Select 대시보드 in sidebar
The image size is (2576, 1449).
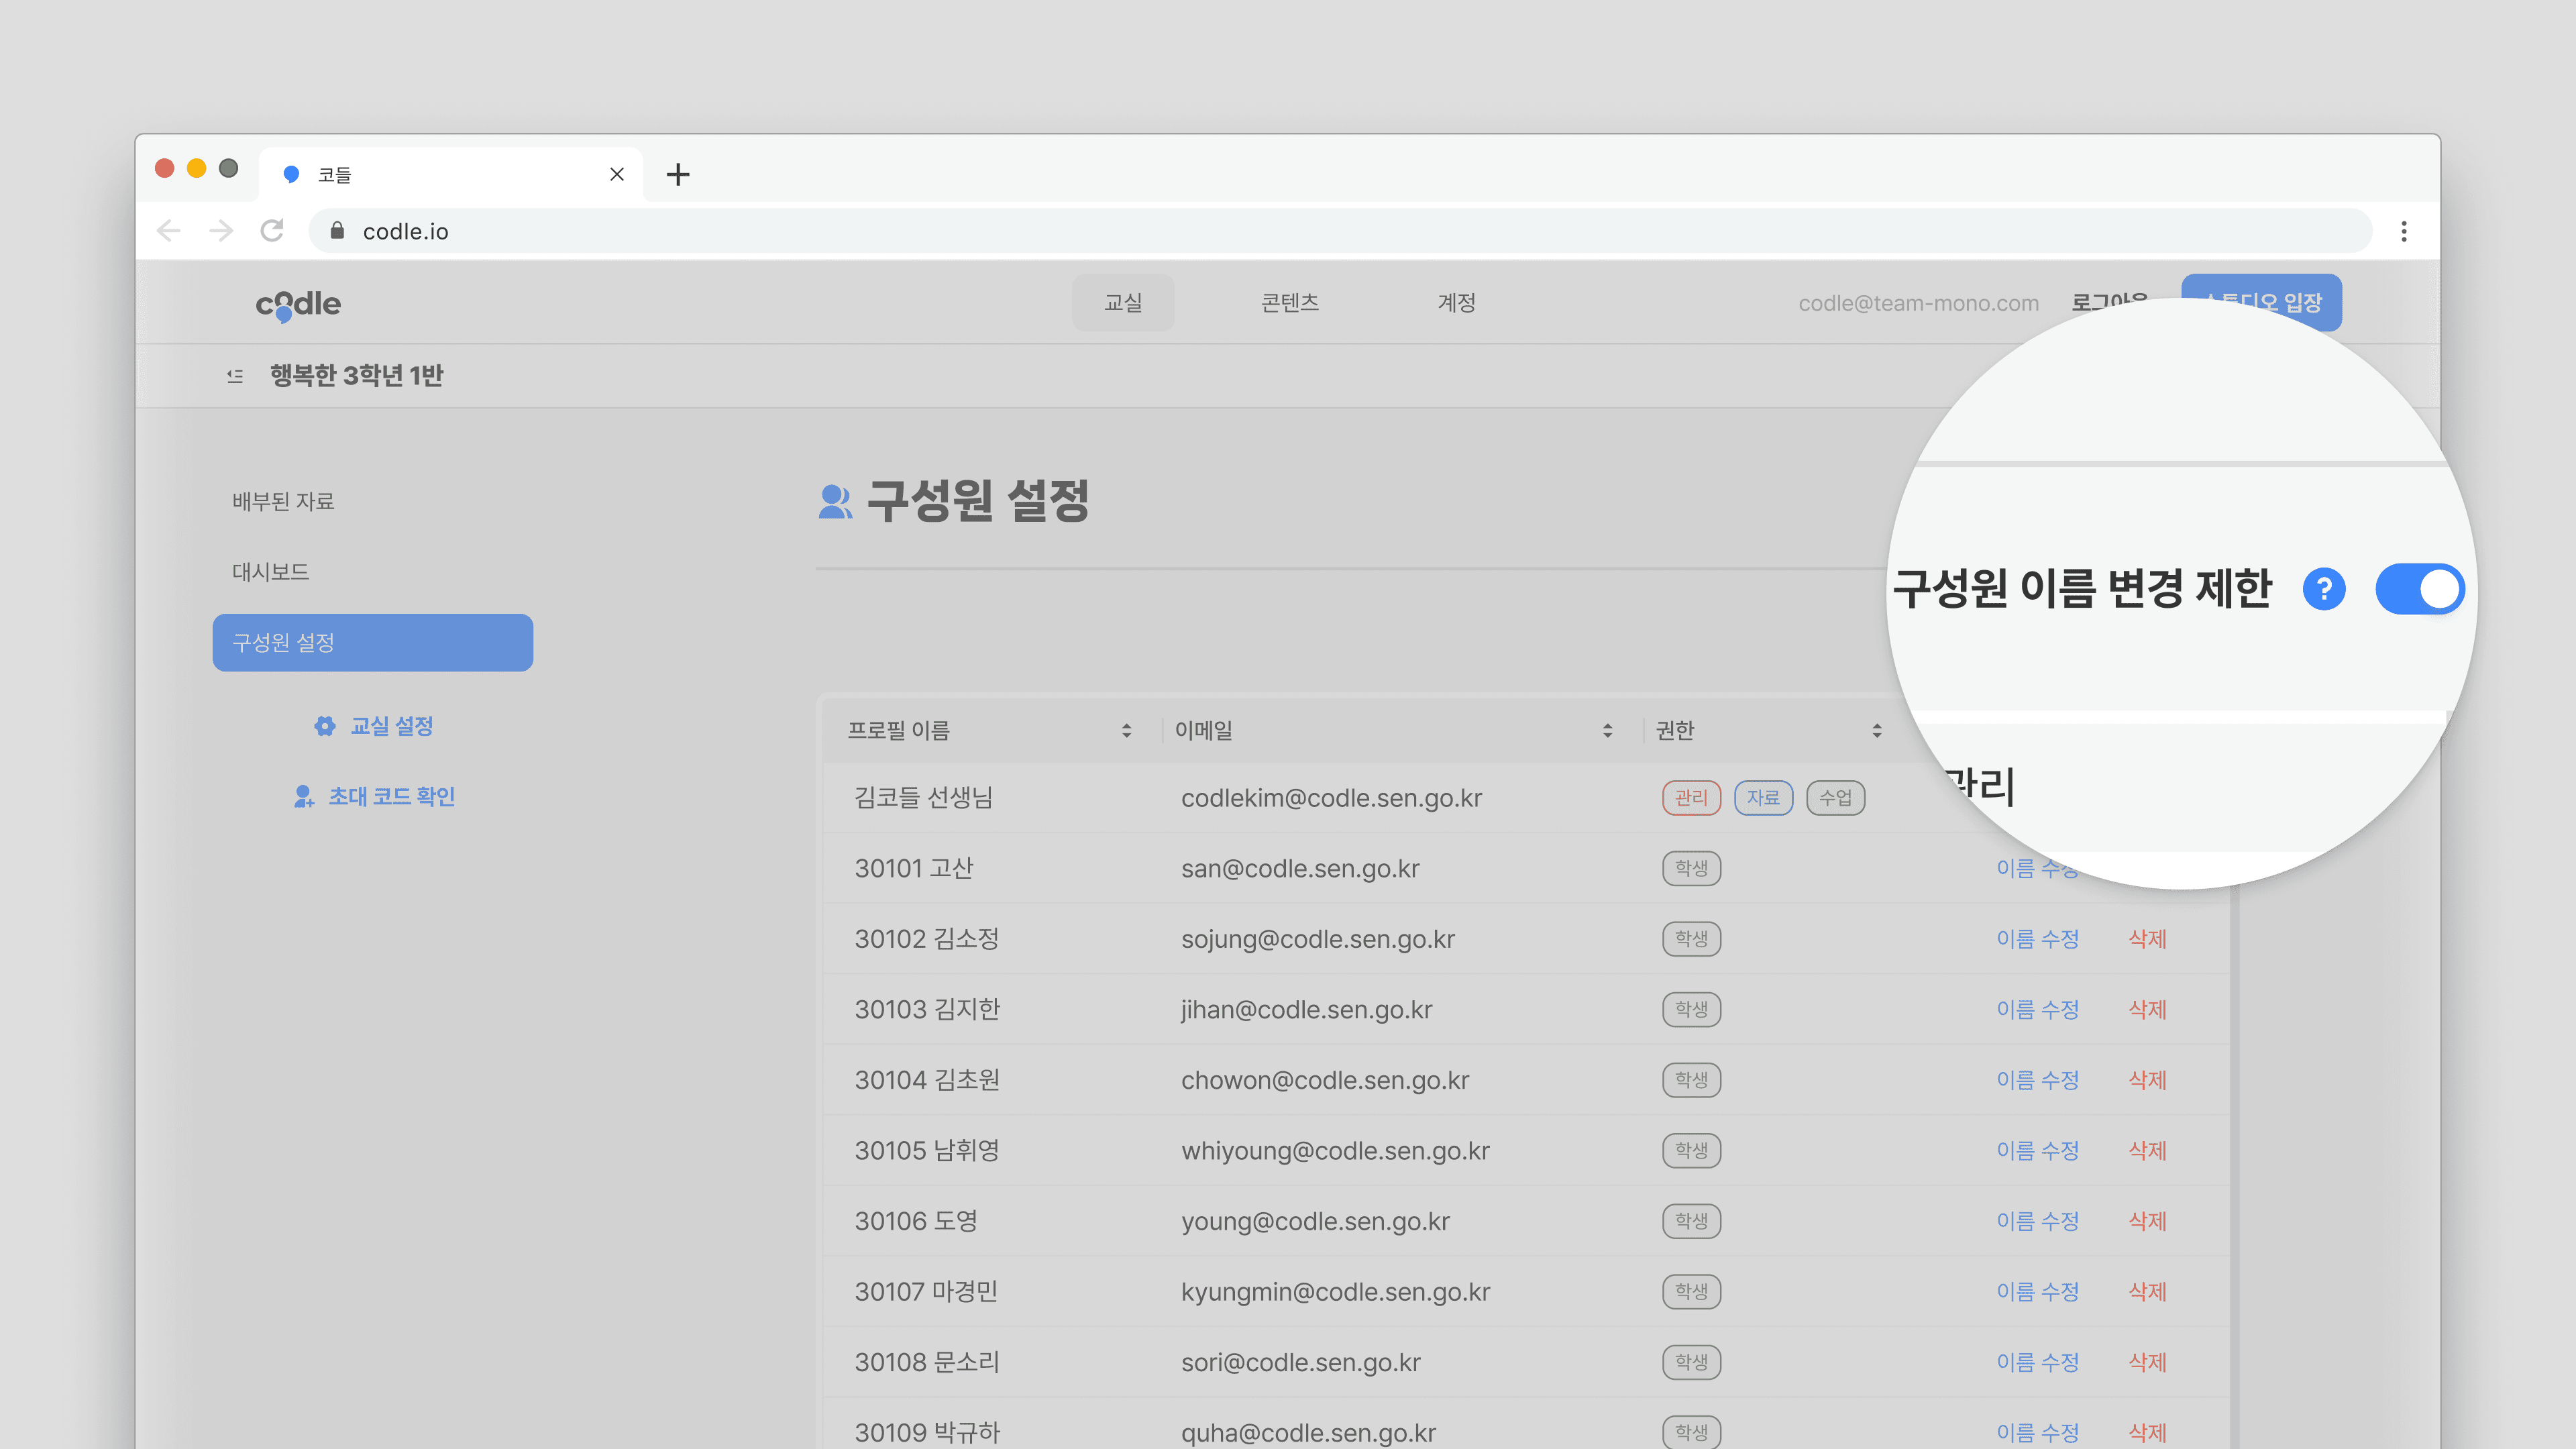pos(271,572)
